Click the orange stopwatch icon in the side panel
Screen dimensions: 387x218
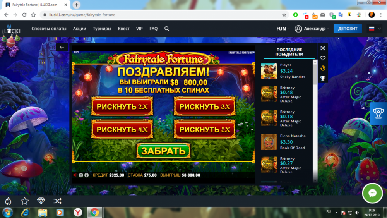pos(323,68)
